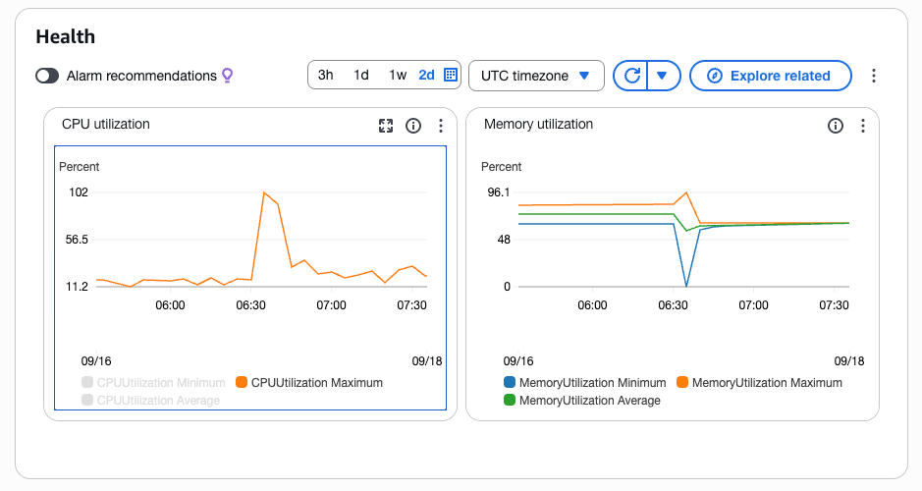
Task: Click the Memory utilization widget title
Action: click(538, 124)
